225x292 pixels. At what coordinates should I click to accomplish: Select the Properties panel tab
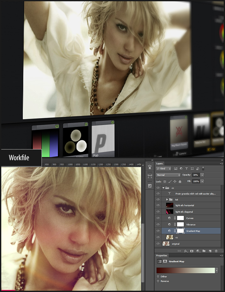click(162, 255)
